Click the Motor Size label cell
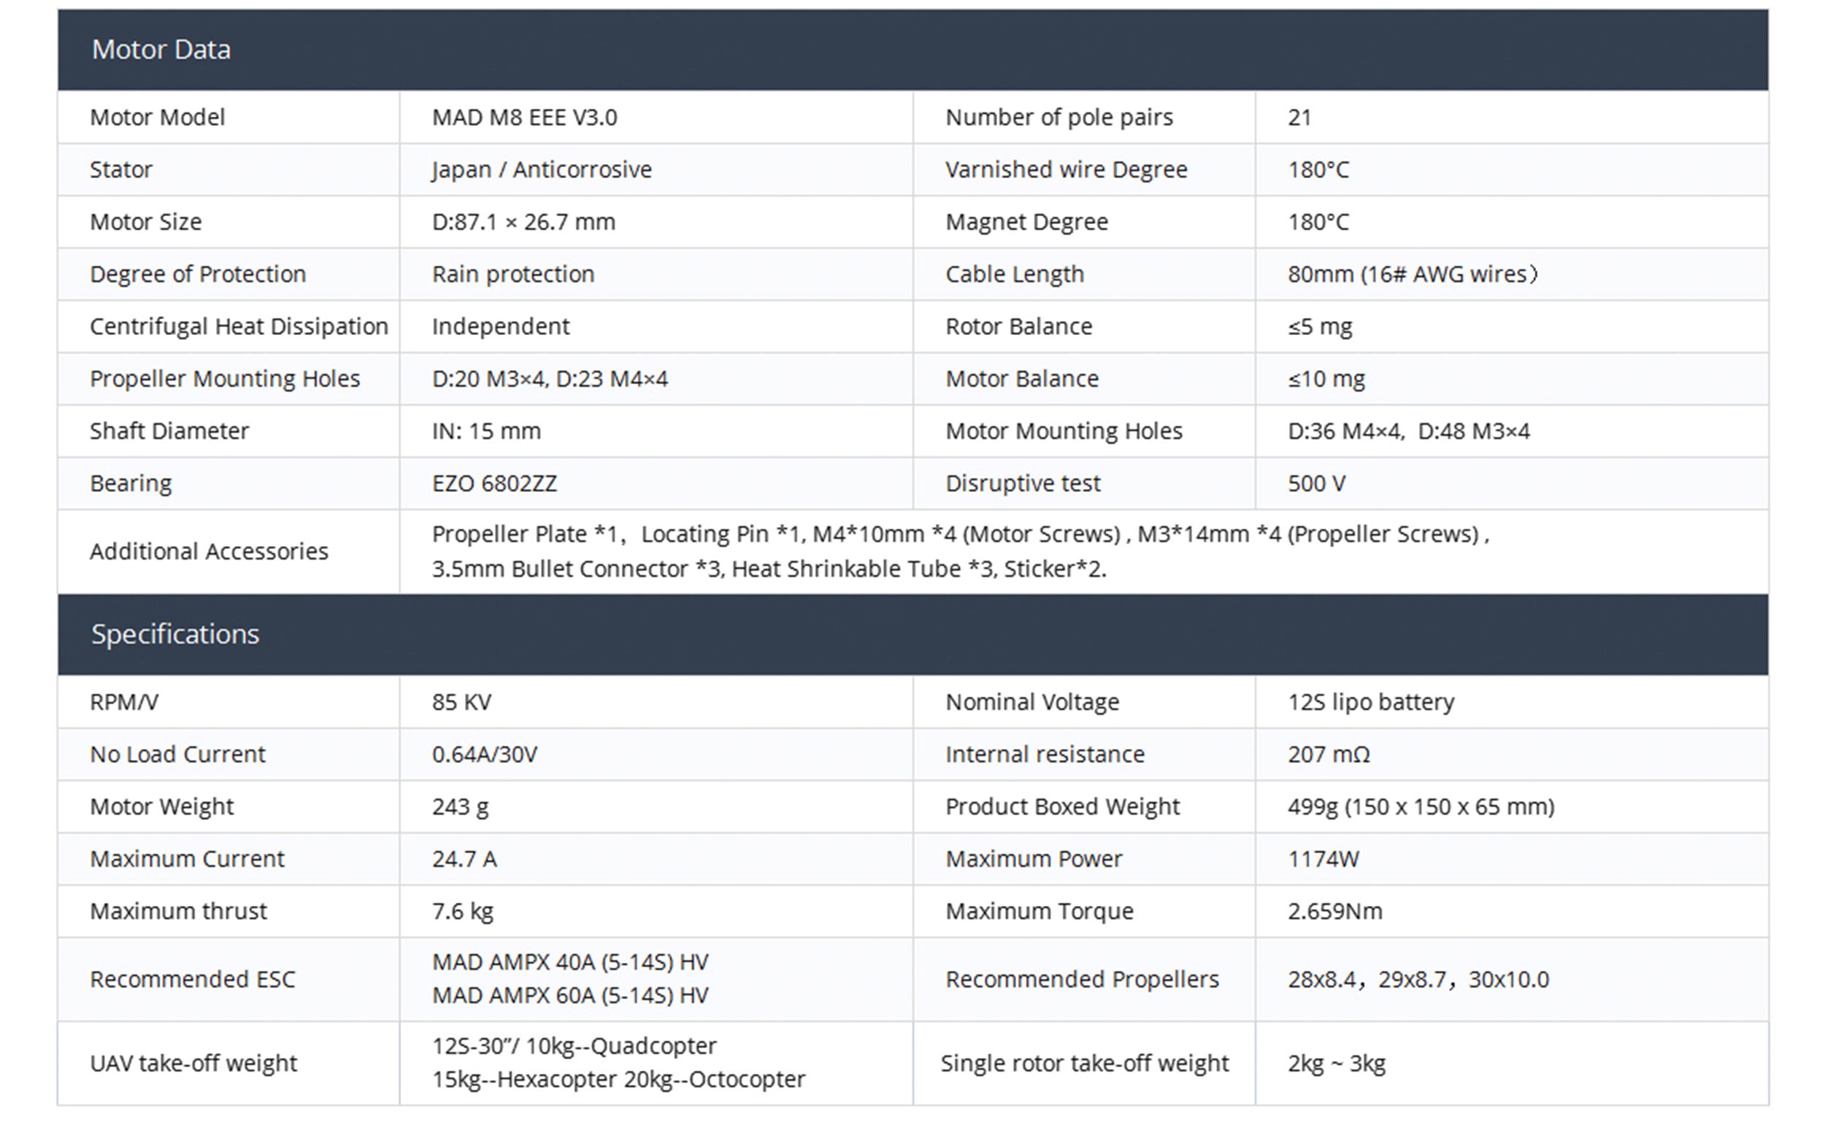1825x1127 pixels. click(x=145, y=222)
